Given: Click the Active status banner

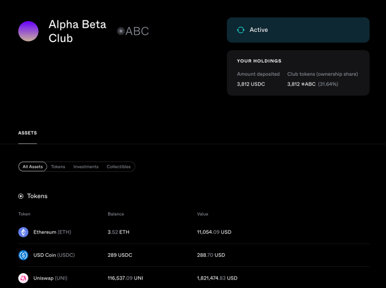Looking at the screenshot, I should pyautogui.click(x=298, y=30).
